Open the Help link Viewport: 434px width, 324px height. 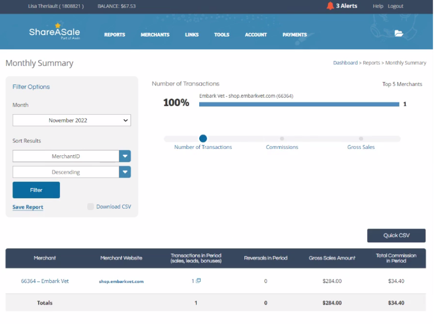tap(378, 6)
